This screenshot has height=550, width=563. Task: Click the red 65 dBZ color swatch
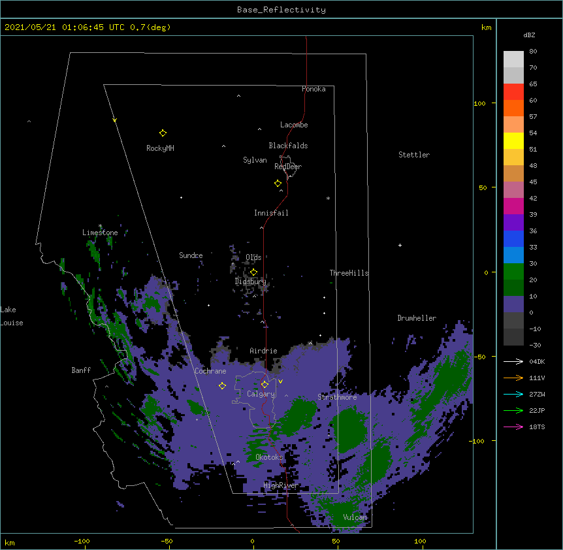513,92
